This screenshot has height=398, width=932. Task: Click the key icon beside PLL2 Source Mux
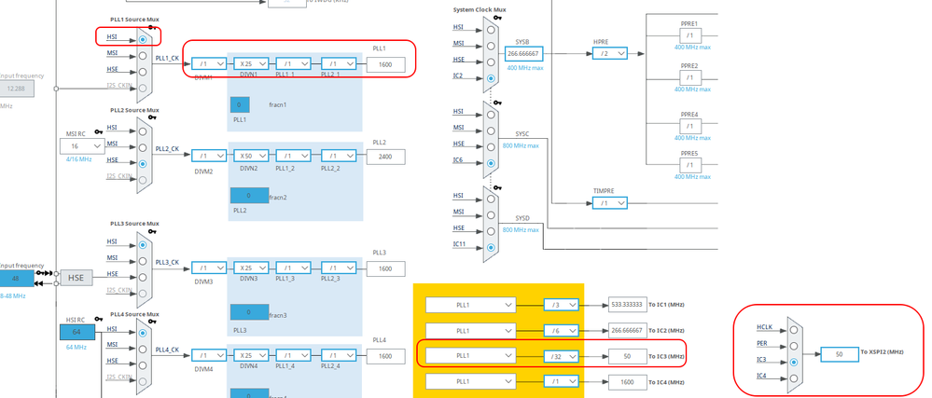[x=153, y=117]
